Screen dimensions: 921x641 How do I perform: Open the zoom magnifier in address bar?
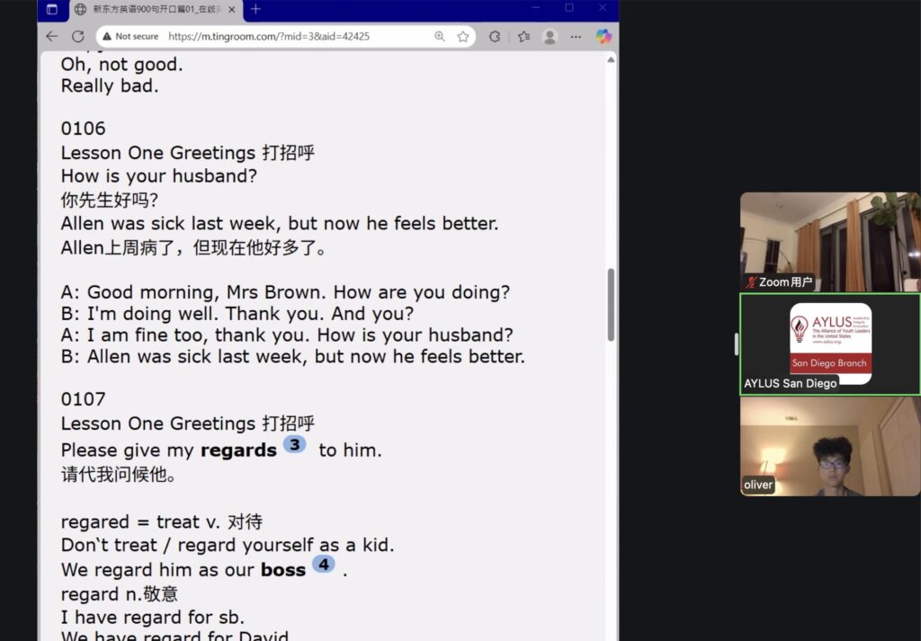[x=440, y=37]
